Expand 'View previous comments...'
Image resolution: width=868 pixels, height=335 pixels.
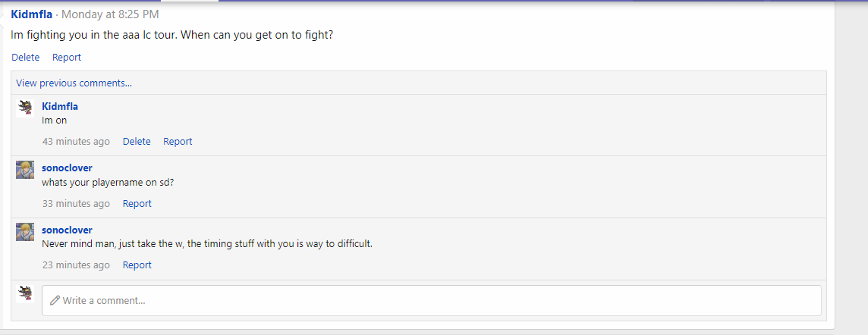[74, 83]
